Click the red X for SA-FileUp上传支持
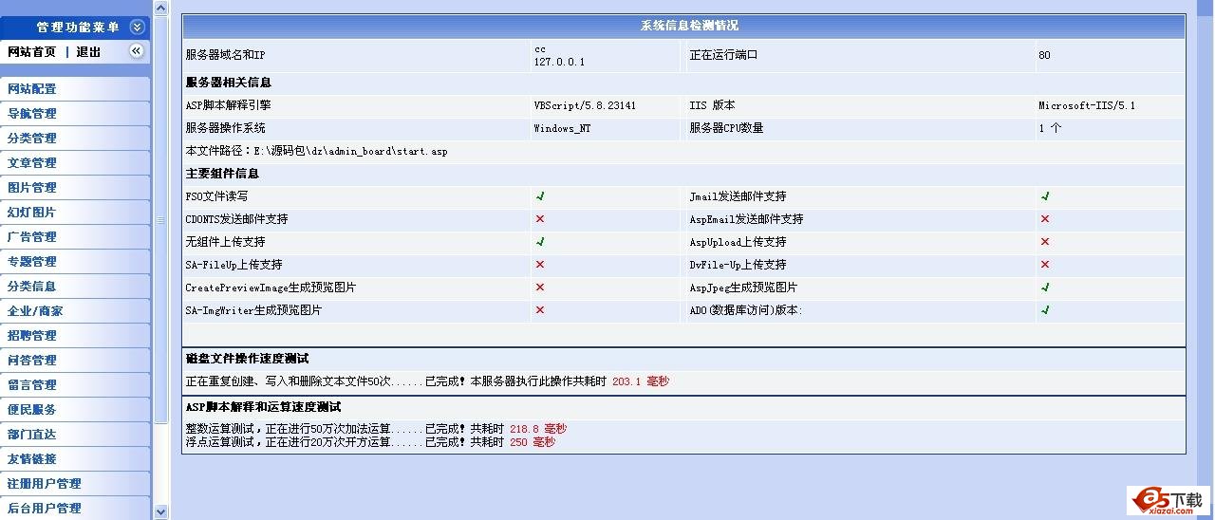This screenshot has width=1215, height=520. (540, 265)
